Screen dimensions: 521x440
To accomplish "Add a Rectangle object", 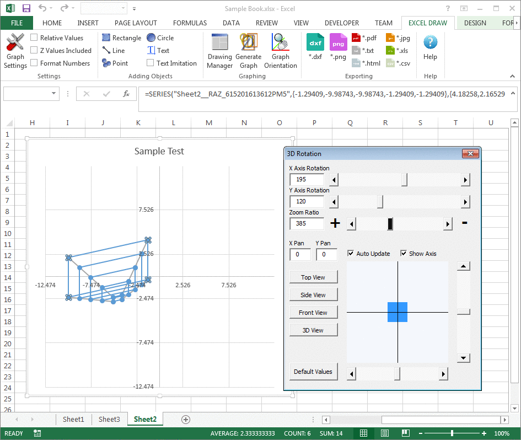I will [x=122, y=38].
